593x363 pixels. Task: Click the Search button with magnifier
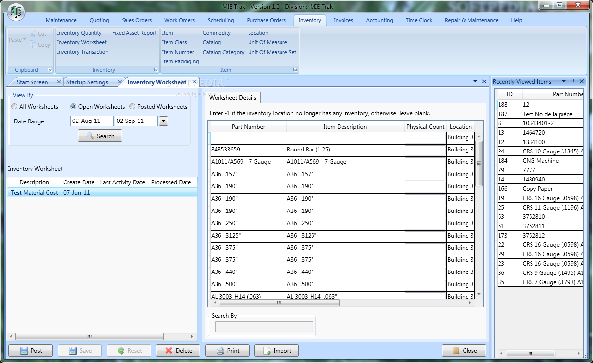pyautogui.click(x=100, y=136)
